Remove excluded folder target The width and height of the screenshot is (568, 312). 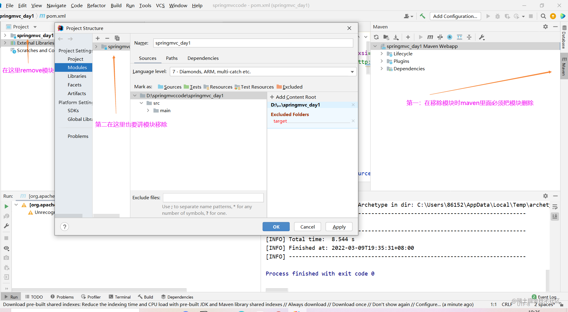(353, 121)
